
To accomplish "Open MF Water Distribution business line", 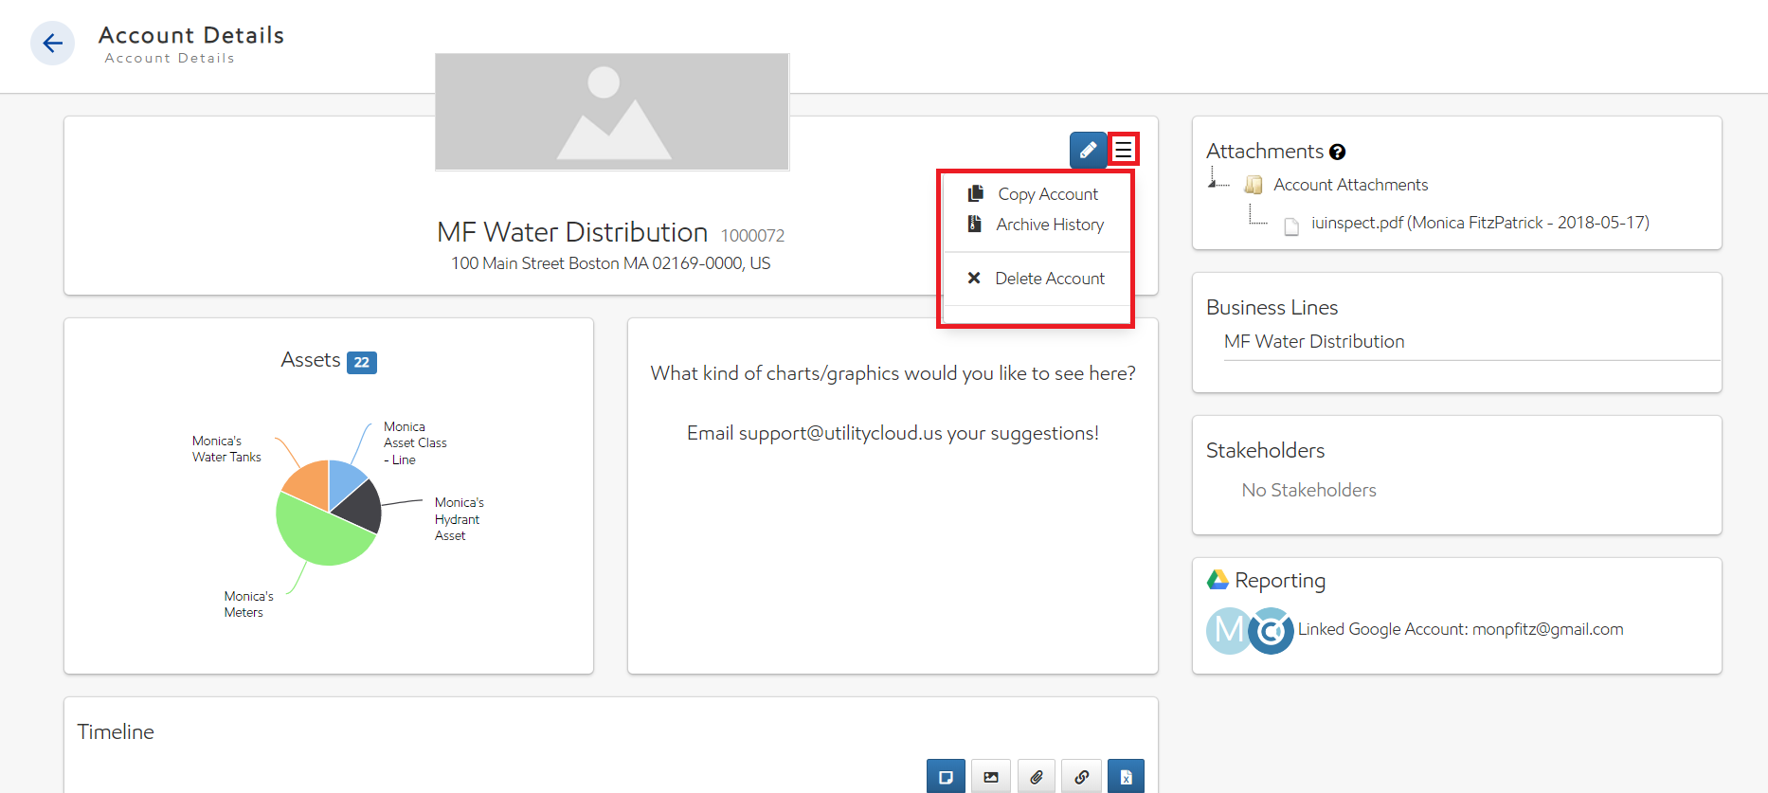I will [x=1313, y=342].
